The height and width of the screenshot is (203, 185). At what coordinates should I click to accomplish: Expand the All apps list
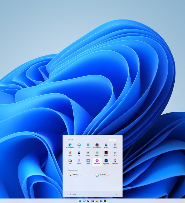tap(113, 140)
